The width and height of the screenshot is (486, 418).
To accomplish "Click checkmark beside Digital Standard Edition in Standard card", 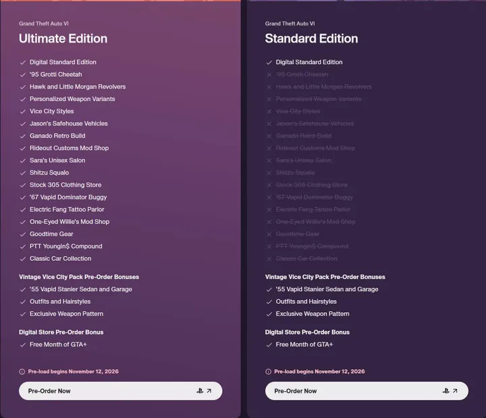I will point(269,63).
